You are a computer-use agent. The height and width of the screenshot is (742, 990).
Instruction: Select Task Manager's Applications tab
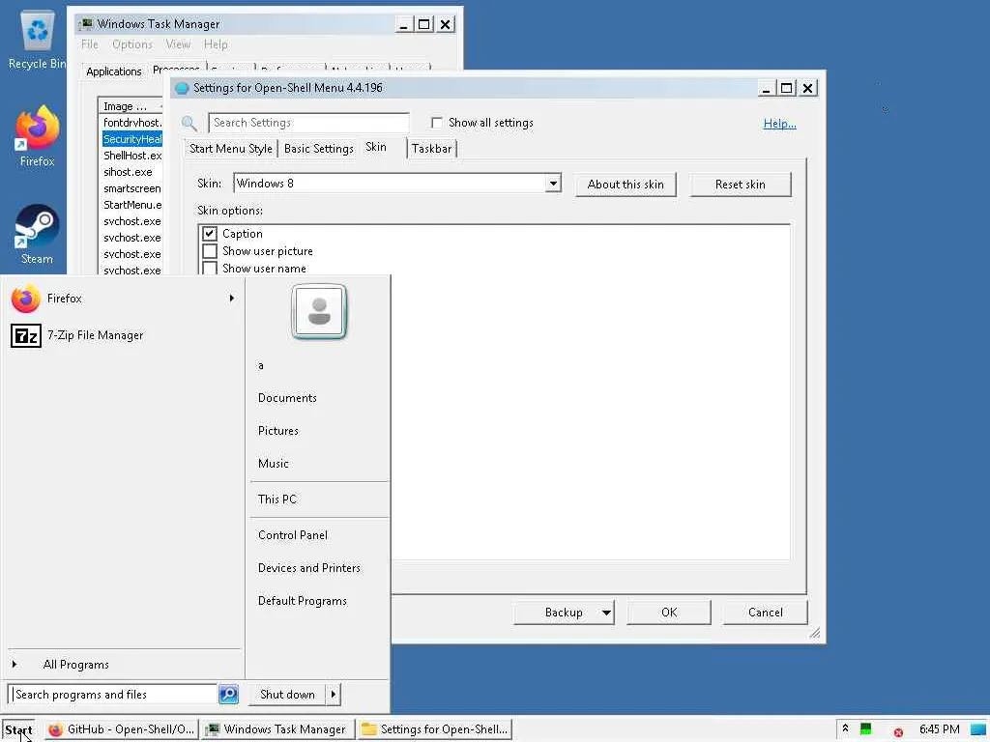(114, 71)
